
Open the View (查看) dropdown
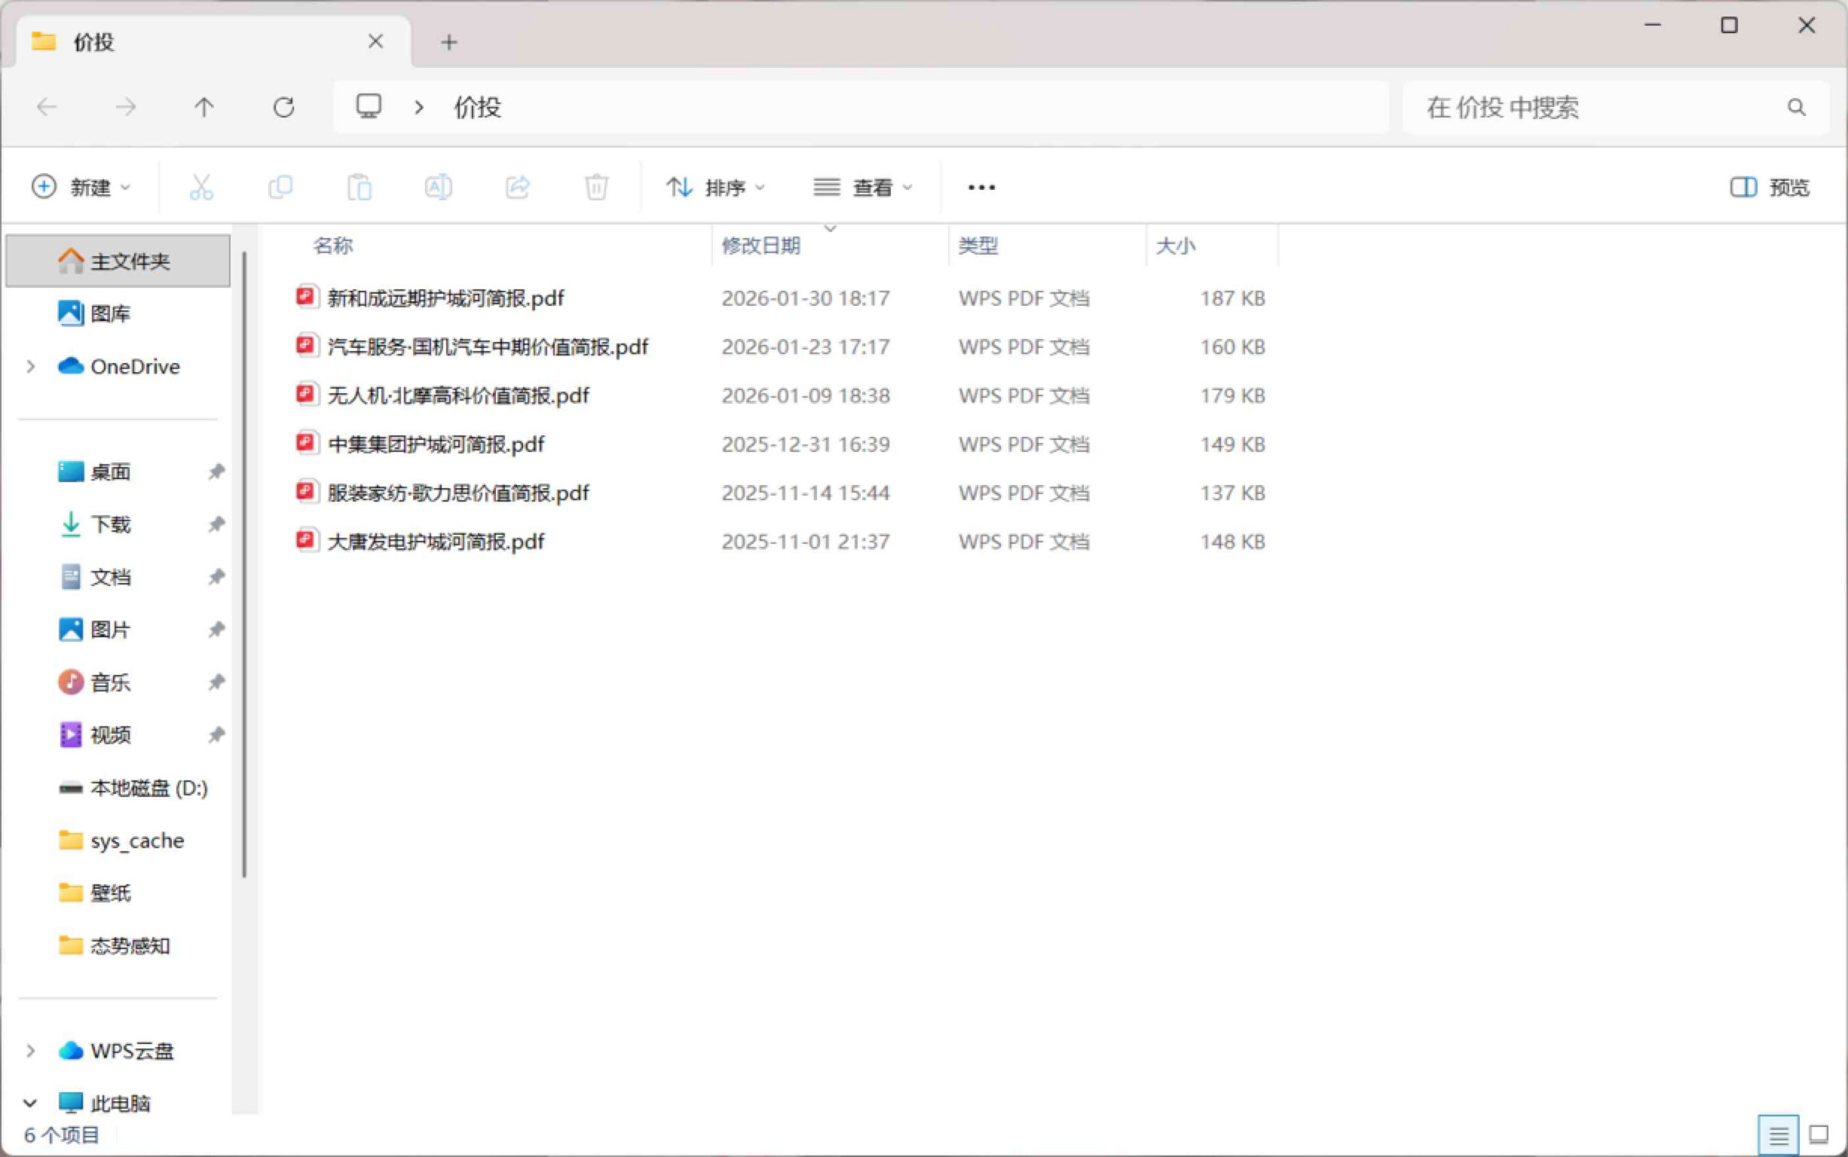863,188
